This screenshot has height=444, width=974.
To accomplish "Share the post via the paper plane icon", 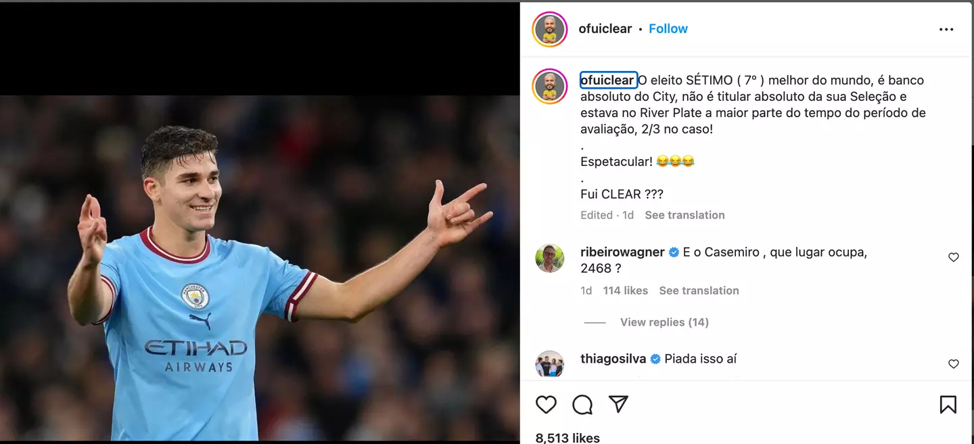I will (619, 404).
